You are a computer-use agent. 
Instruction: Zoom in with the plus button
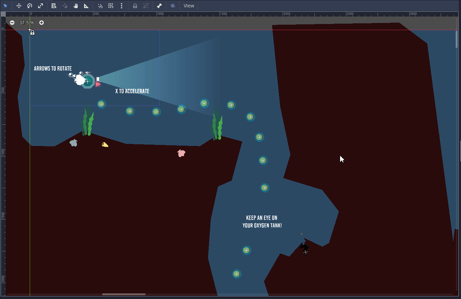[42, 23]
